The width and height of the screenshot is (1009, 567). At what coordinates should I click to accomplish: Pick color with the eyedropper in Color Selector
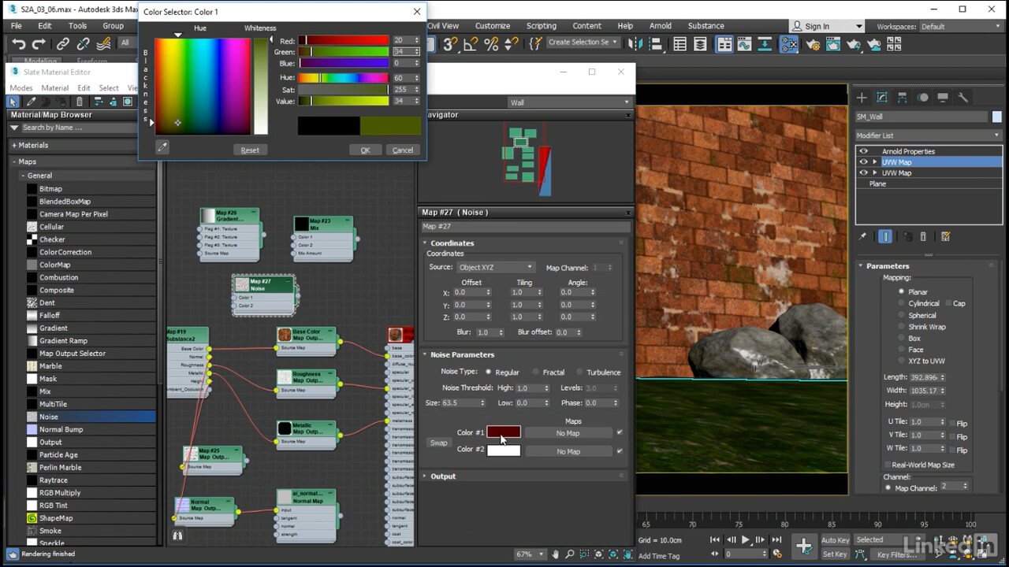[x=162, y=146]
